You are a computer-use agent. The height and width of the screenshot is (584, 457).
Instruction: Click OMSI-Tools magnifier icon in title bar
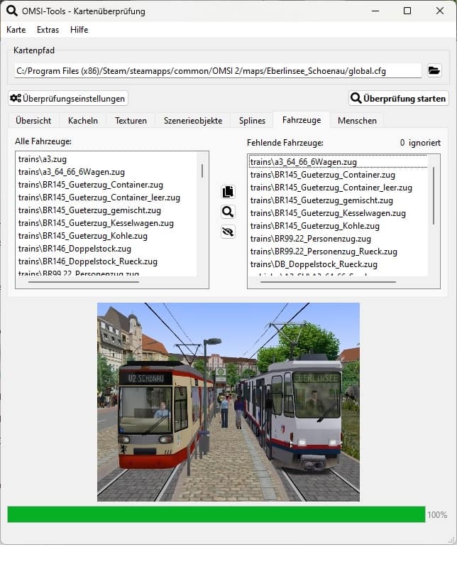click(x=12, y=11)
